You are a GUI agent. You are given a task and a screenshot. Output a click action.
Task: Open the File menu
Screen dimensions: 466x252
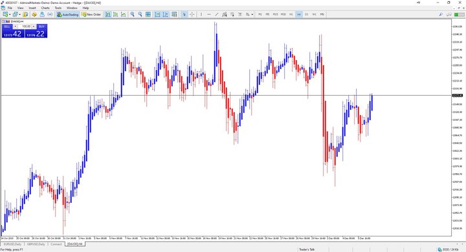(10, 8)
